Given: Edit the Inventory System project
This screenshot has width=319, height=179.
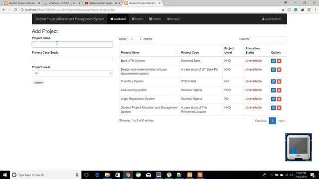Looking at the screenshot, I should [273, 82].
